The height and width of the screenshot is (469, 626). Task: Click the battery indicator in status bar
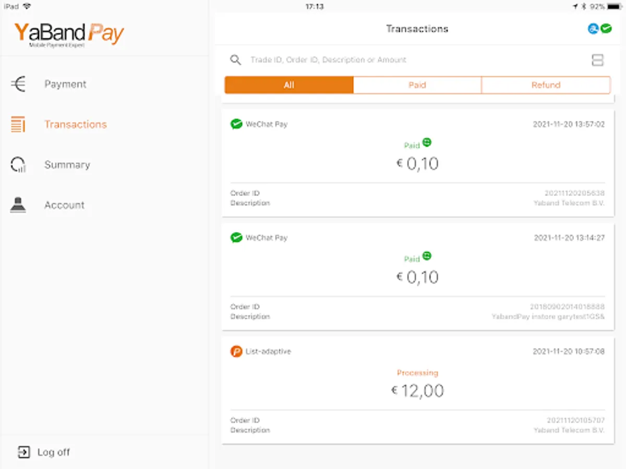pos(615,6)
